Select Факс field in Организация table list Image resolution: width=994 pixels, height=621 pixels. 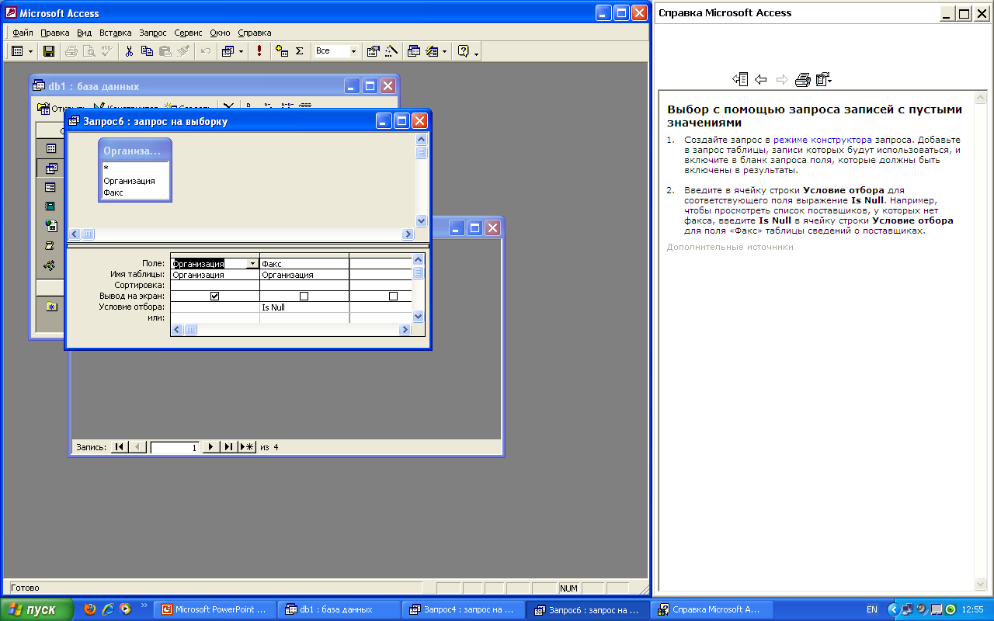(x=113, y=193)
